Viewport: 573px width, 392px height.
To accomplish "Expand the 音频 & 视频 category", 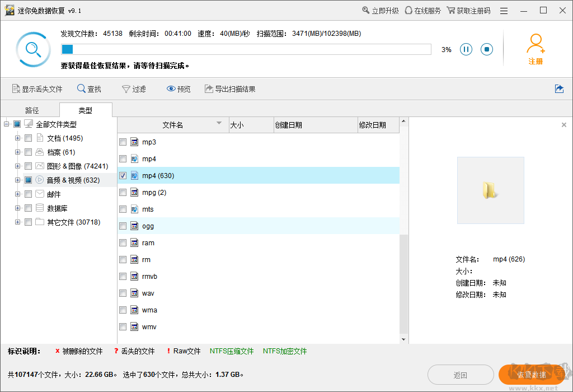I will 17,180.
